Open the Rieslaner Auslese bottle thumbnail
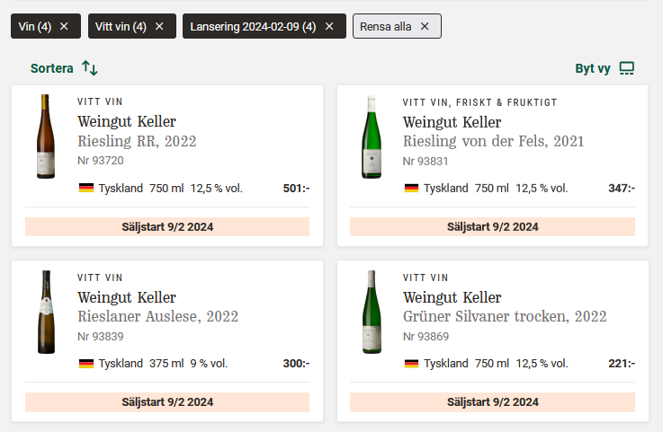 pyautogui.click(x=46, y=312)
